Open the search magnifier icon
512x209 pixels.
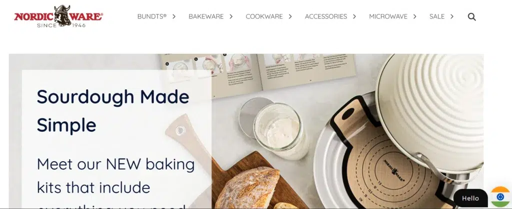[x=471, y=17]
